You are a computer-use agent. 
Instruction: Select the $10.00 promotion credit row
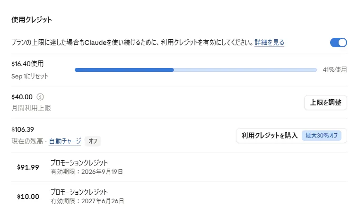point(179,197)
